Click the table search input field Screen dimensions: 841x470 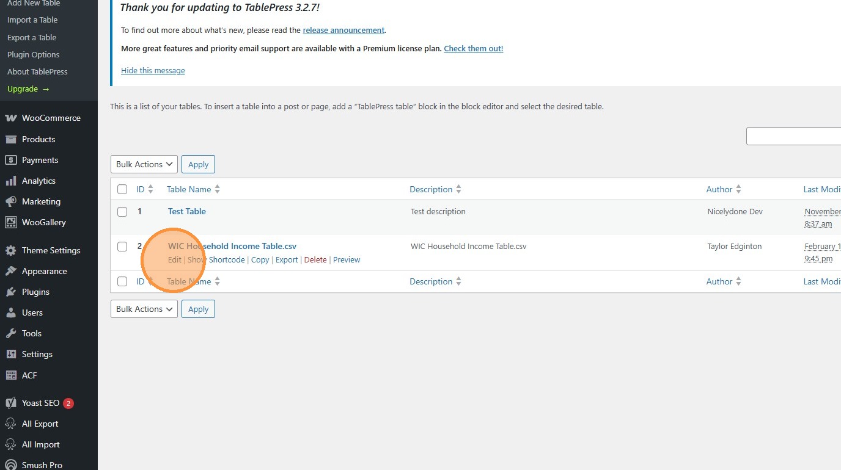(x=793, y=136)
